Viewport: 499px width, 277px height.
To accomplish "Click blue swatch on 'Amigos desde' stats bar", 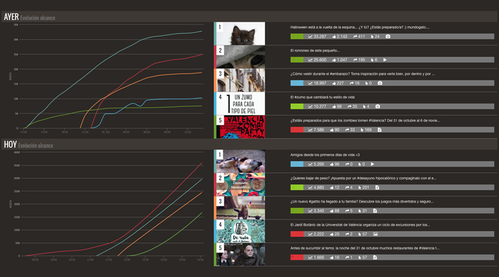I will pos(297,164).
